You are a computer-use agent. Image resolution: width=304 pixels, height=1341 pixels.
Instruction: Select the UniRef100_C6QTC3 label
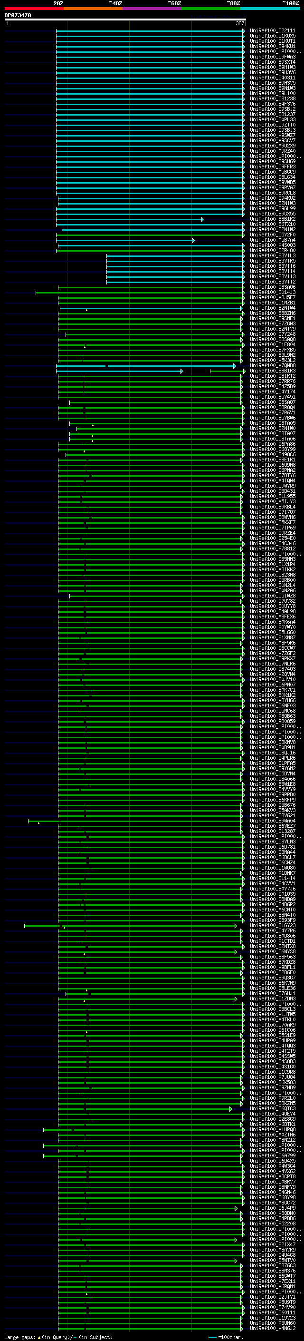273,1109
